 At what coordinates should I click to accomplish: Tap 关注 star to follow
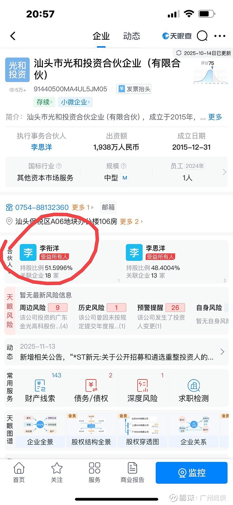57,473
